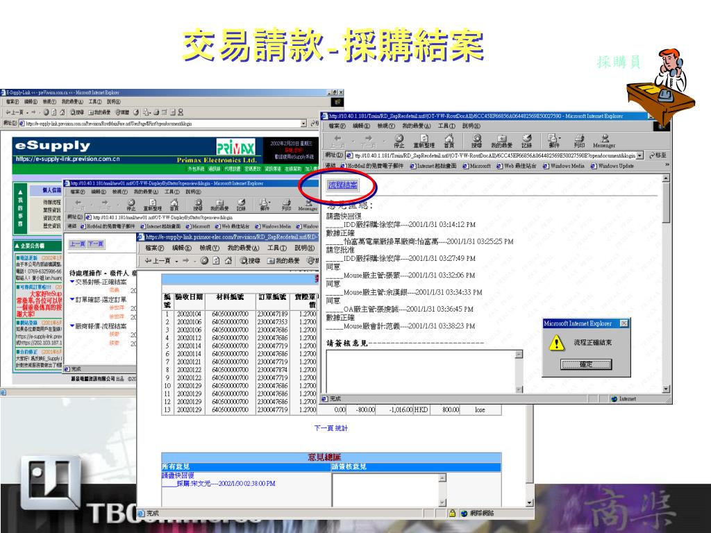Click 搜尋 icon in the DisplayByStatus middle window
The width and height of the screenshot is (711, 533).
point(198,205)
